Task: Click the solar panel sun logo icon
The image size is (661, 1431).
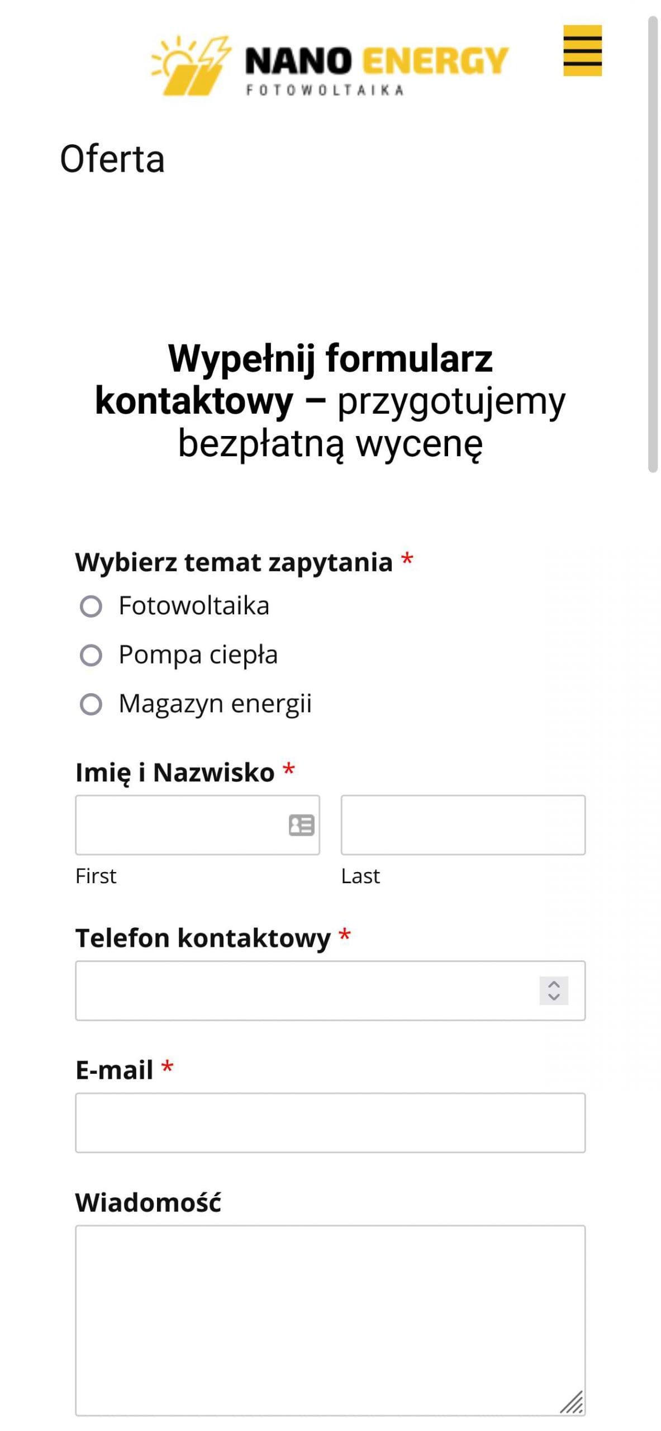Action: click(x=191, y=65)
